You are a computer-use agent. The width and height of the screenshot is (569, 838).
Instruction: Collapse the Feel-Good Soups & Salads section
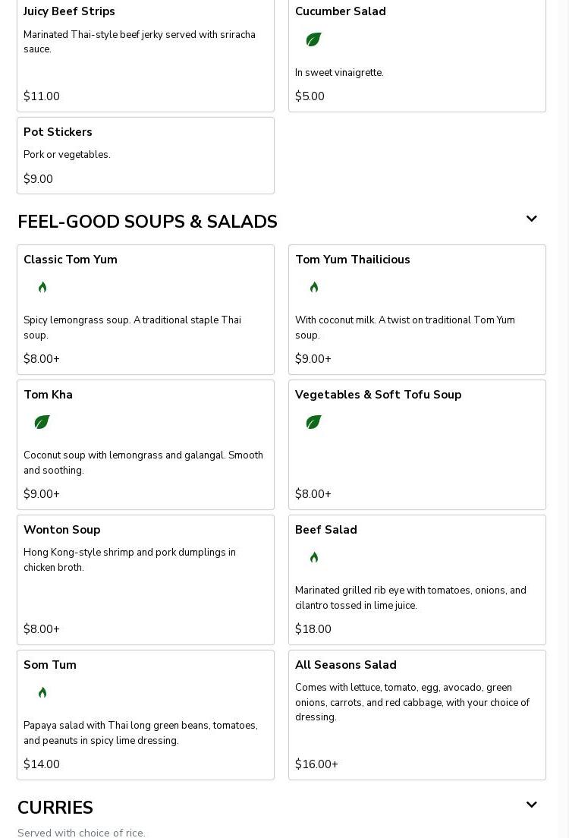532,219
